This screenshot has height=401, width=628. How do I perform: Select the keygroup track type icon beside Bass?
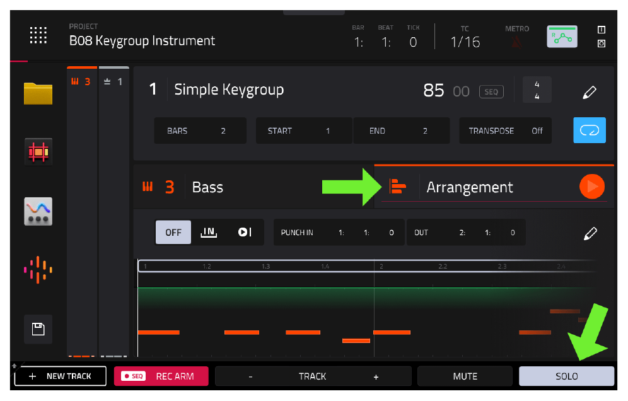[148, 187]
